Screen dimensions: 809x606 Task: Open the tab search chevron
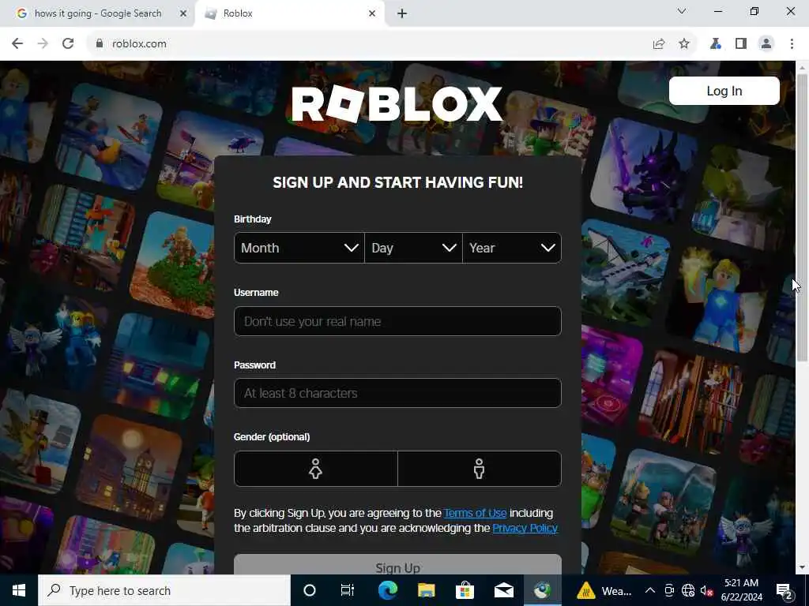(682, 11)
